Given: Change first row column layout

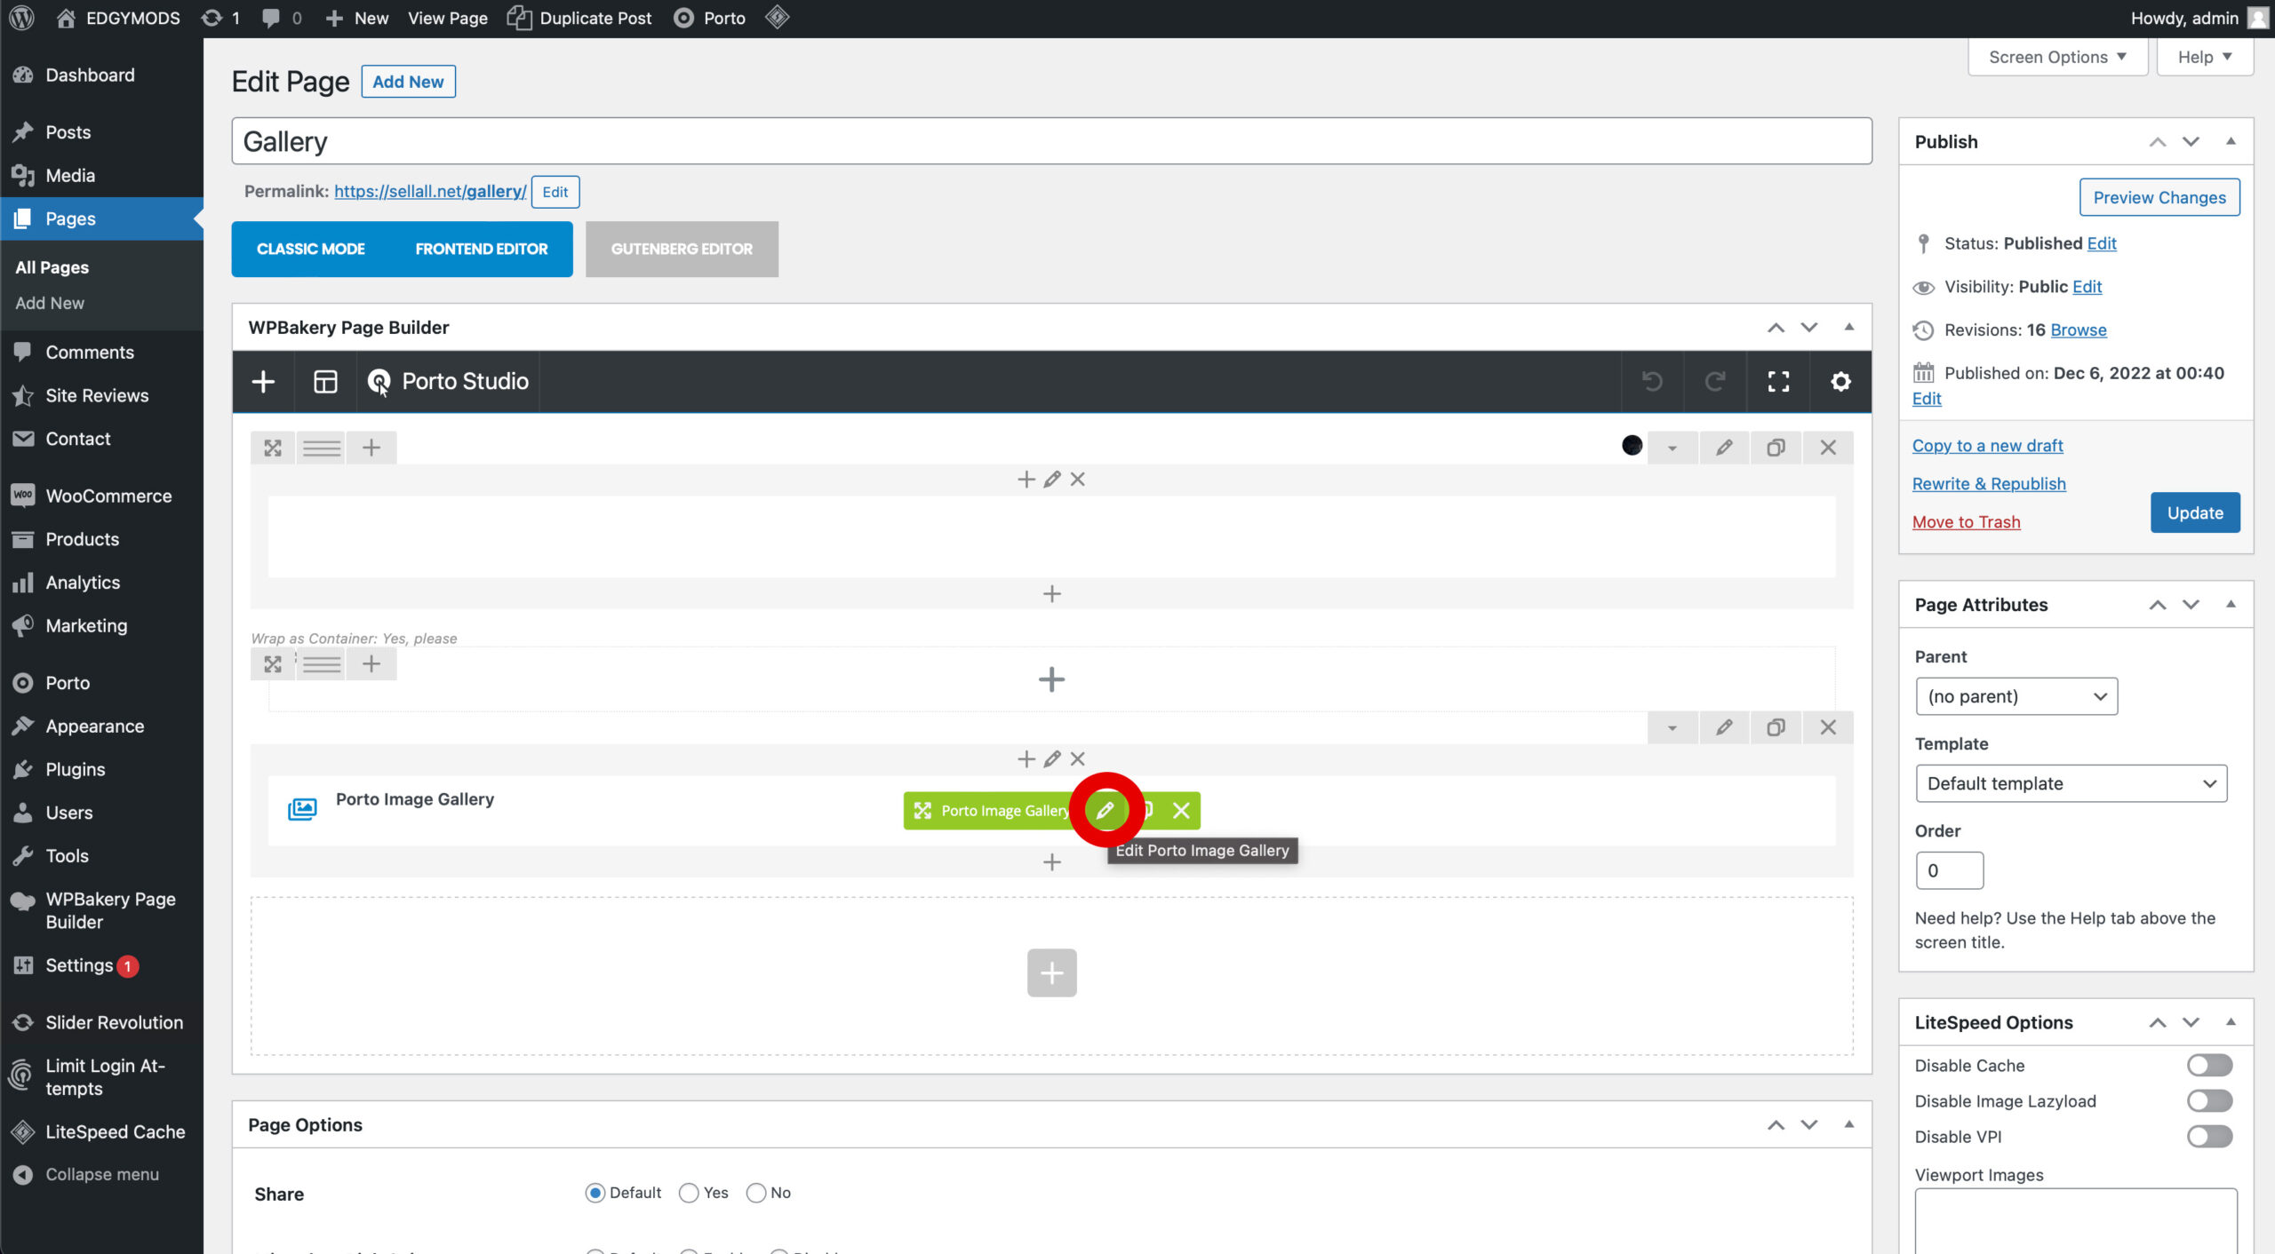Looking at the screenshot, I should [322, 448].
